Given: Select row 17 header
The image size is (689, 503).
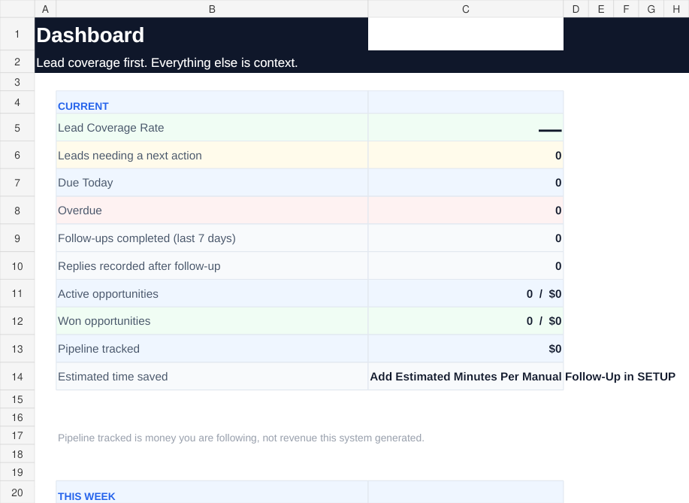Looking at the screenshot, I should [17, 435].
